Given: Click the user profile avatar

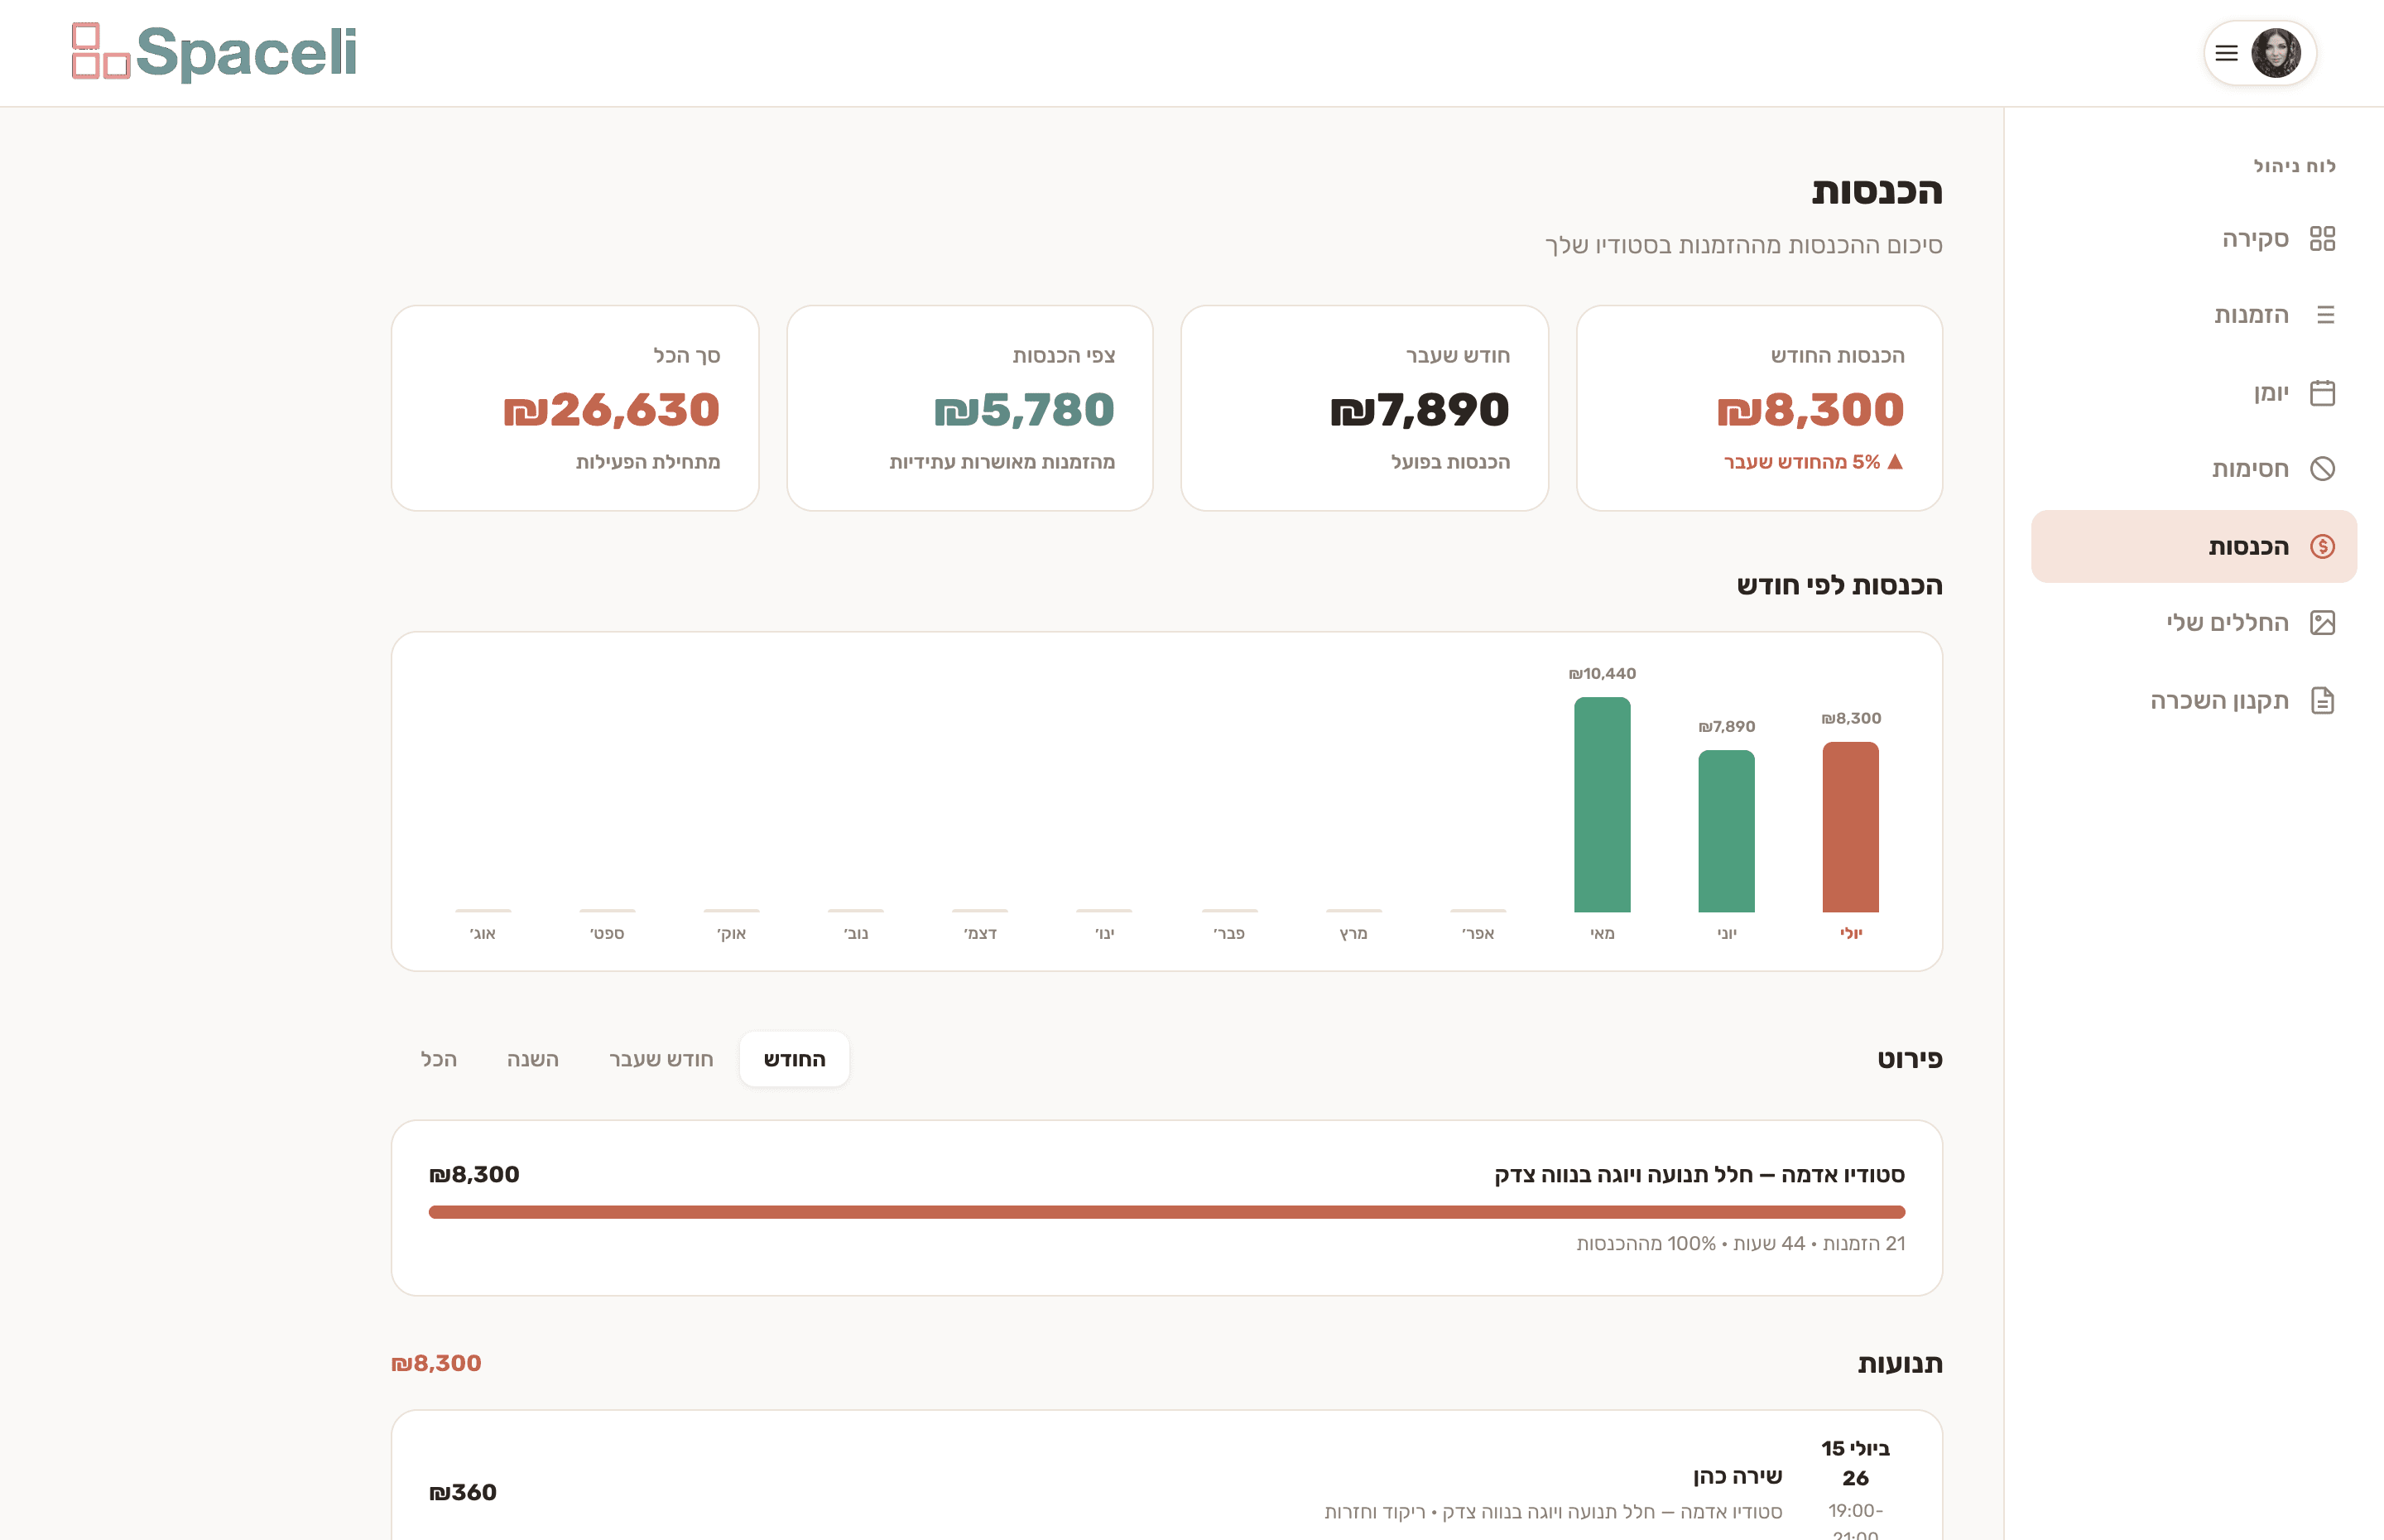Looking at the screenshot, I should pyautogui.click(x=2276, y=53).
